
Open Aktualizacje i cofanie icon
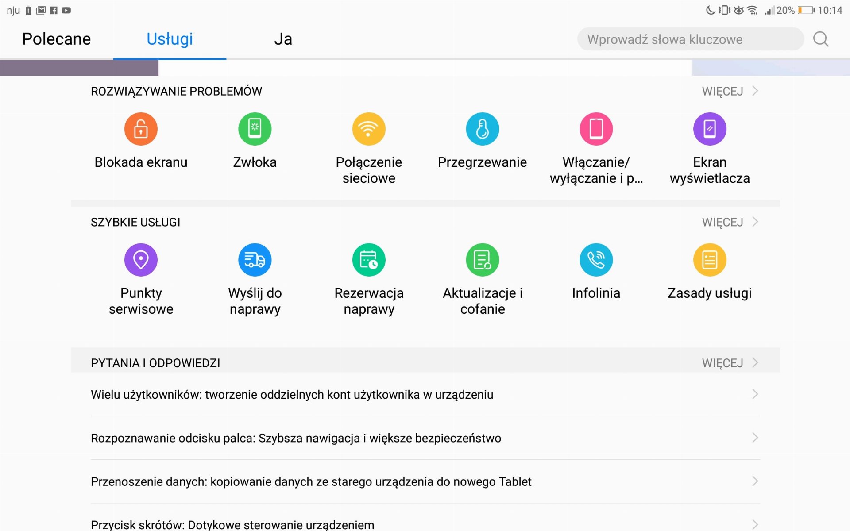483,260
